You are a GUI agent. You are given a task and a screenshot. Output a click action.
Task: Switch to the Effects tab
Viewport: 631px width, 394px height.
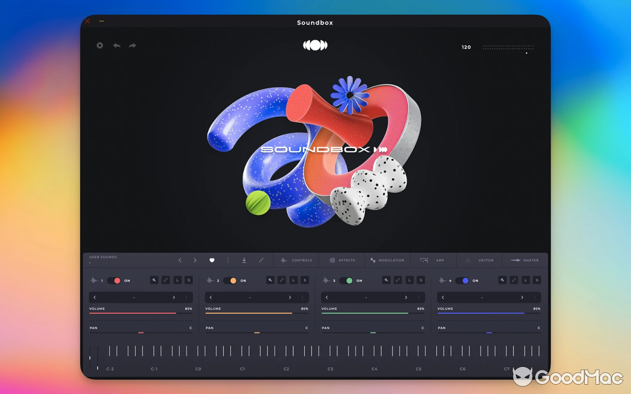click(347, 260)
